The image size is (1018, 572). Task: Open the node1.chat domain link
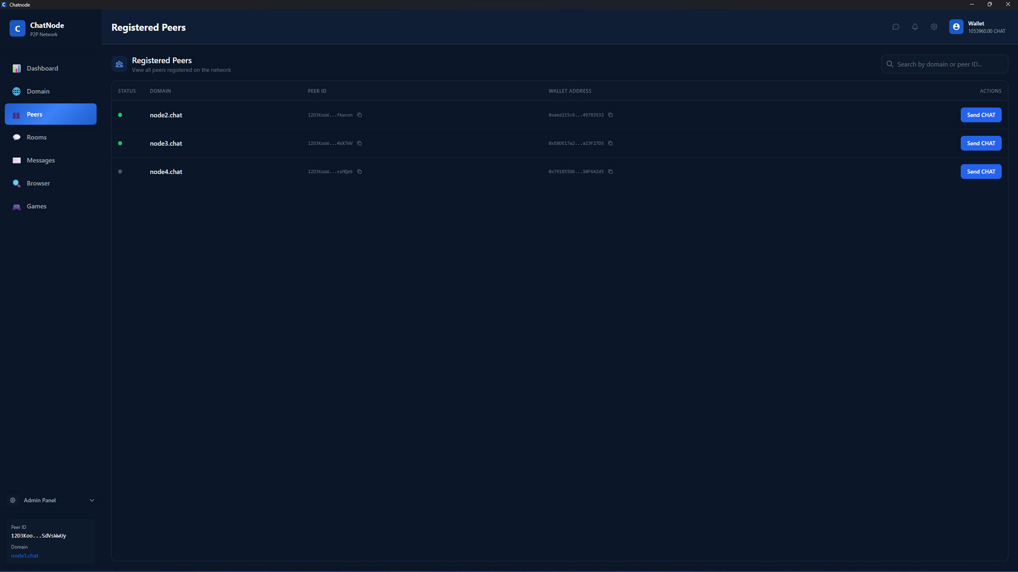[x=24, y=556]
